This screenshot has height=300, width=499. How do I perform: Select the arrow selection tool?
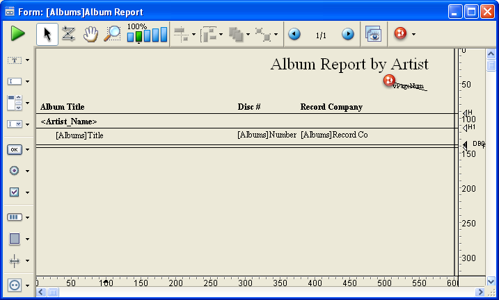click(47, 34)
